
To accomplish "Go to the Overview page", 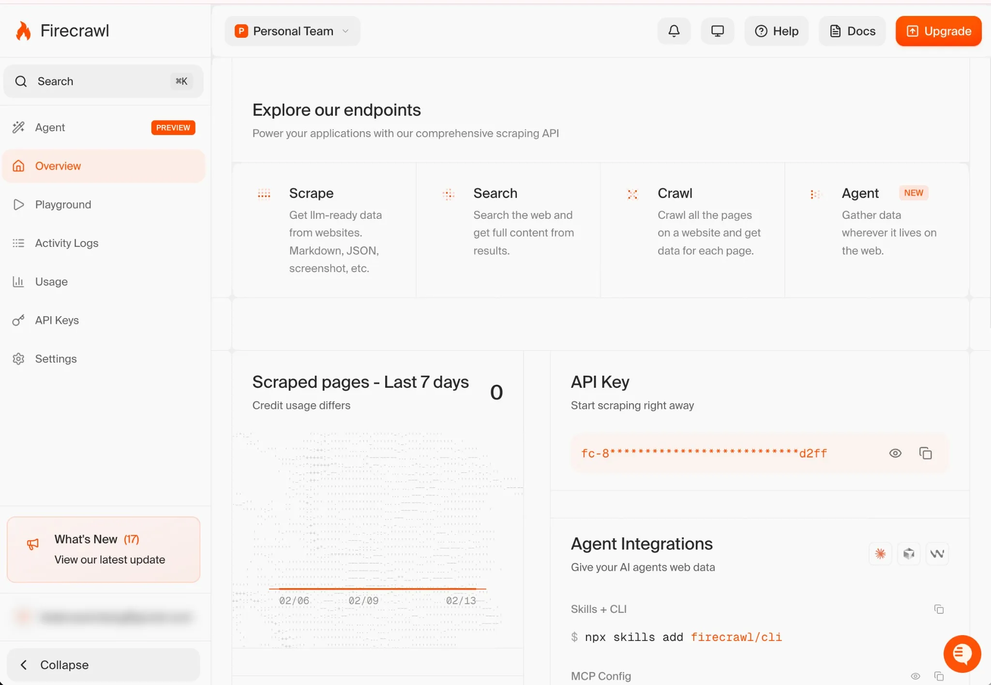I will tap(103, 166).
